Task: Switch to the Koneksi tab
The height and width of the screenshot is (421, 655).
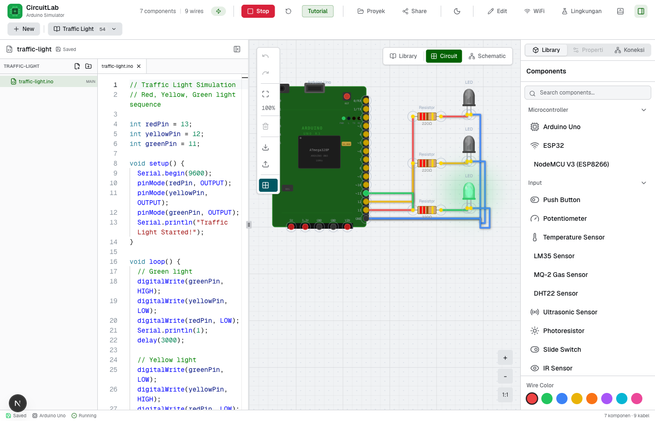Action: click(x=629, y=50)
